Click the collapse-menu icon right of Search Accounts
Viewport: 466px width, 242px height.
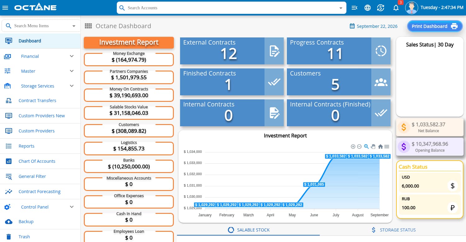coord(355,8)
